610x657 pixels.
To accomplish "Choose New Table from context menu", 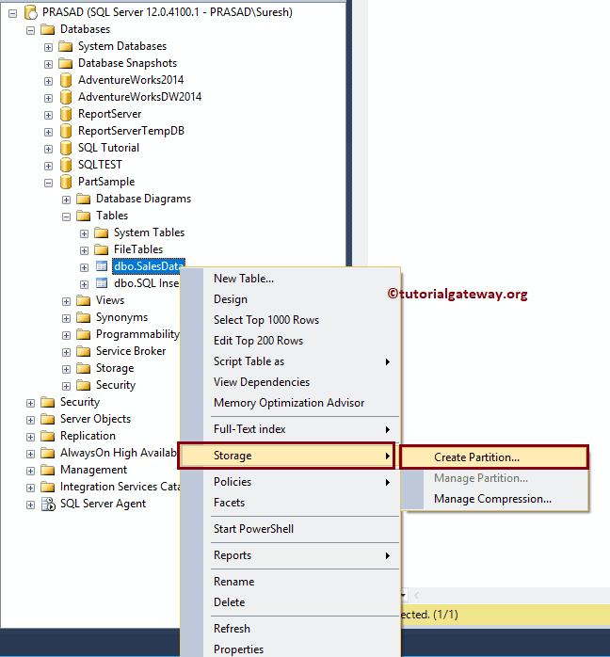I will click(291, 279).
